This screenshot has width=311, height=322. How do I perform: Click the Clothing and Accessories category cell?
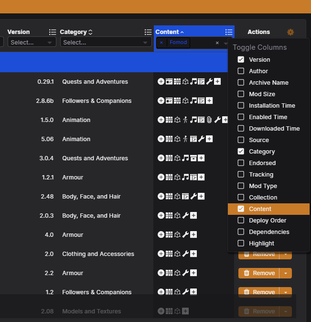[98, 254]
